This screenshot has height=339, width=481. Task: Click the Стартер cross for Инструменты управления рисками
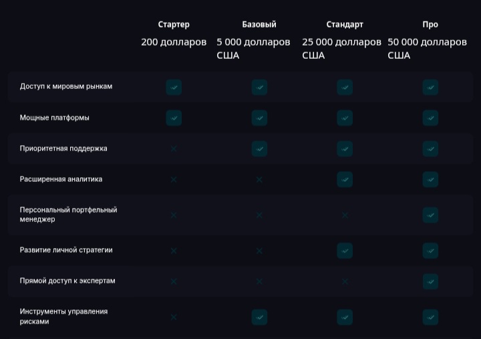(x=174, y=317)
